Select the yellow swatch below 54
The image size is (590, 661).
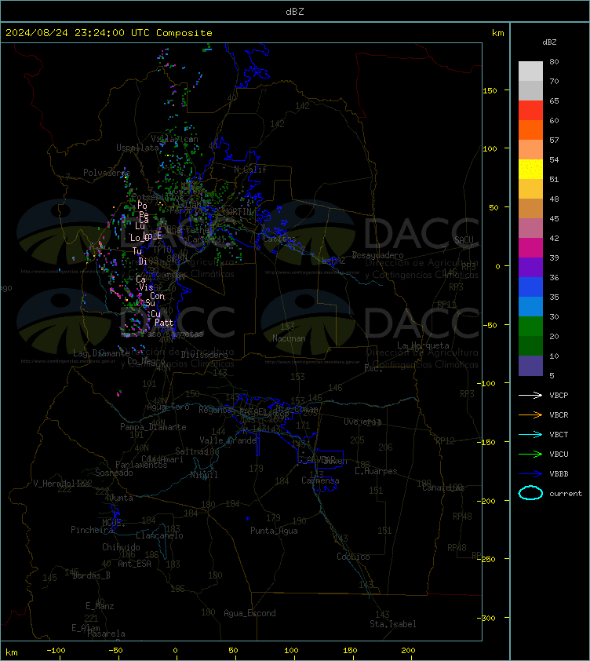click(530, 169)
